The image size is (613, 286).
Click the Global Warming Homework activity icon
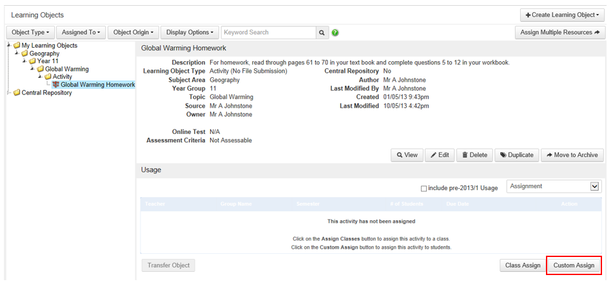coord(55,85)
